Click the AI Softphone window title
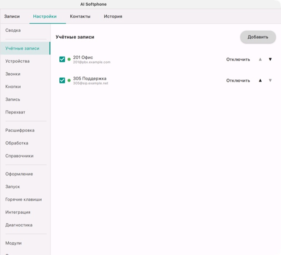The image size is (281, 255). click(94, 4)
